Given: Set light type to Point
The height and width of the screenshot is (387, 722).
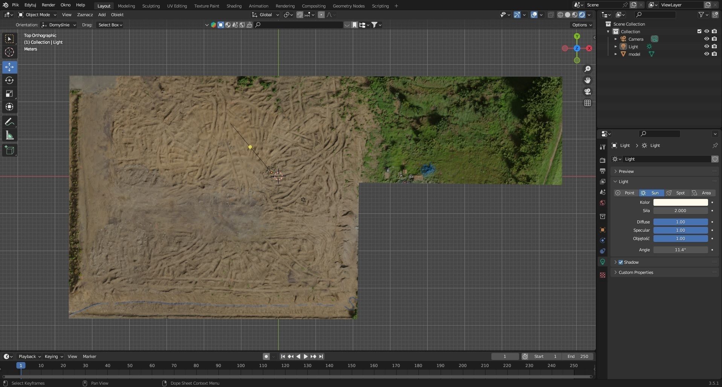Looking at the screenshot, I should 626,193.
